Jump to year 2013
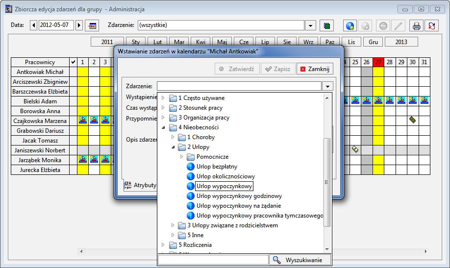 tap(401, 42)
